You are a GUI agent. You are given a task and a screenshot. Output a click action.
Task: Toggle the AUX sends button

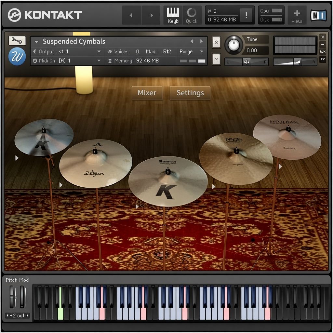[323, 52]
